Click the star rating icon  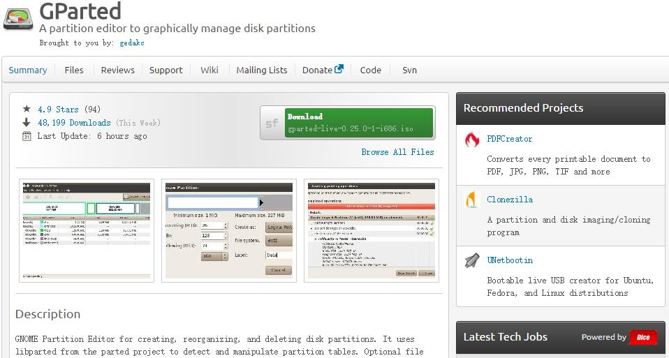coord(27,109)
